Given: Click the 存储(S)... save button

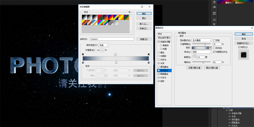Looking at the screenshot, I should pos(144,28).
